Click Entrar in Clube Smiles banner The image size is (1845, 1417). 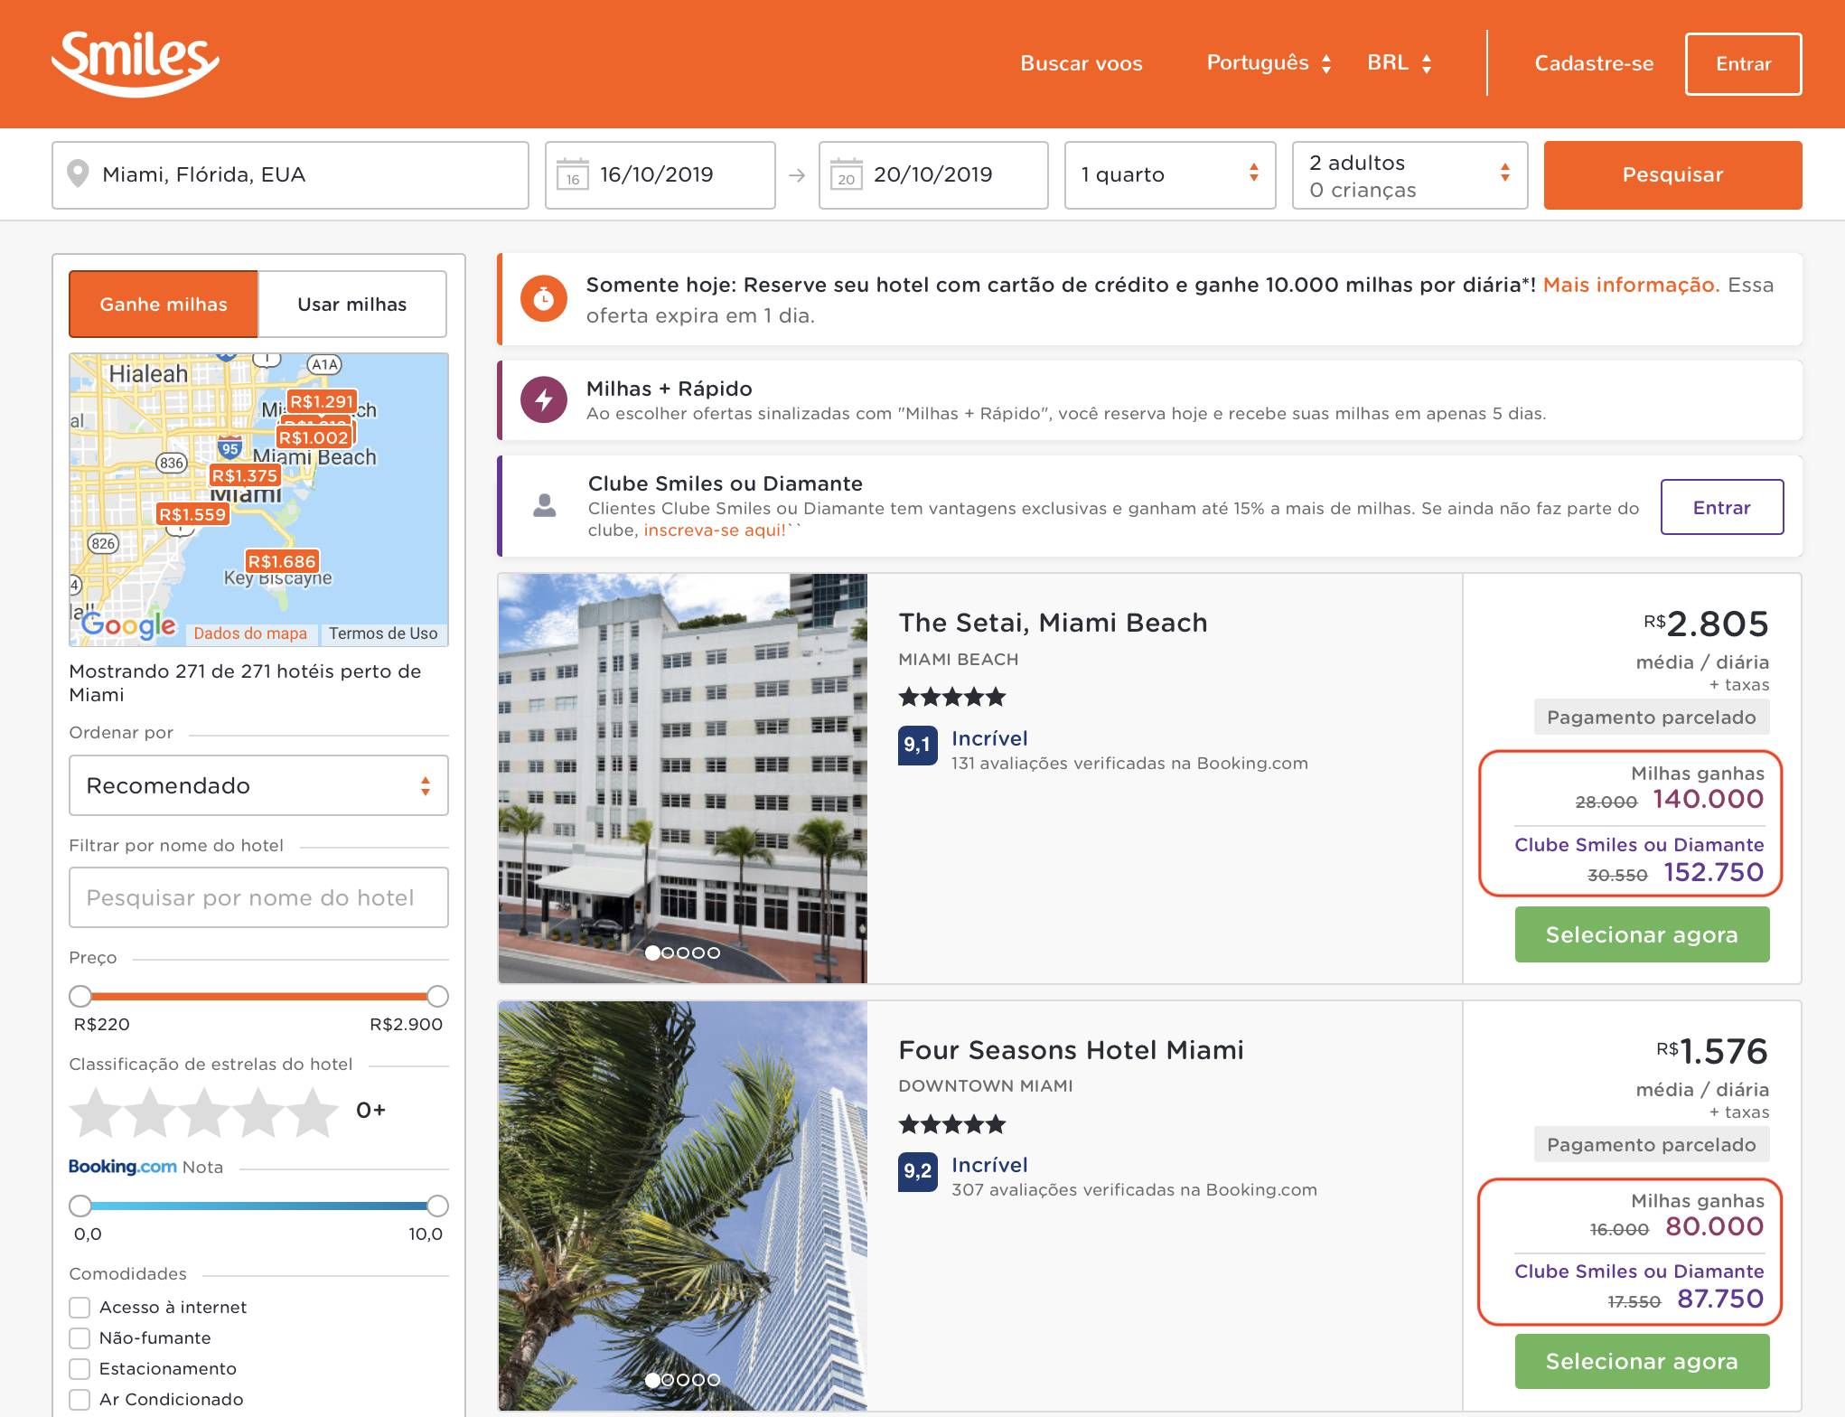pyautogui.click(x=1721, y=507)
